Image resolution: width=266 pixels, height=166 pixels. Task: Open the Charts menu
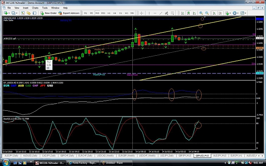[35, 8]
